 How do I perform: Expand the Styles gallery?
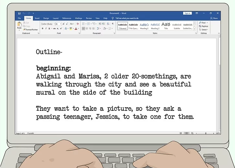click(x=195, y=28)
